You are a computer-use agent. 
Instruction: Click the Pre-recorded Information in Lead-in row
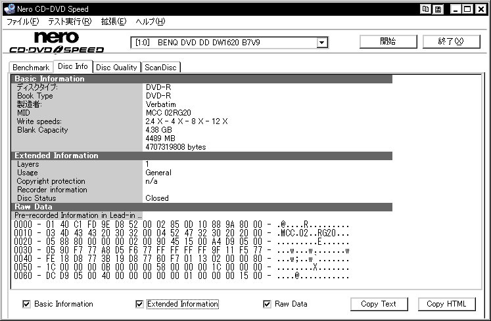coord(78,215)
